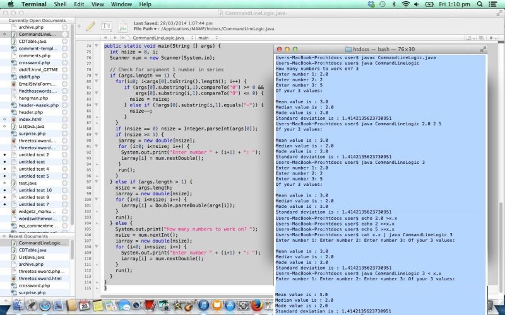Click the Spotlight search icon

pyautogui.click(x=480, y=4)
